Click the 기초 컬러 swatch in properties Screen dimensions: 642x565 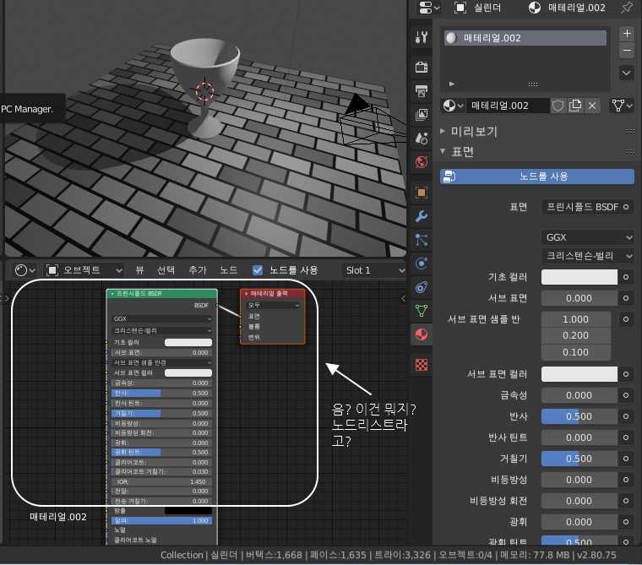coord(579,277)
